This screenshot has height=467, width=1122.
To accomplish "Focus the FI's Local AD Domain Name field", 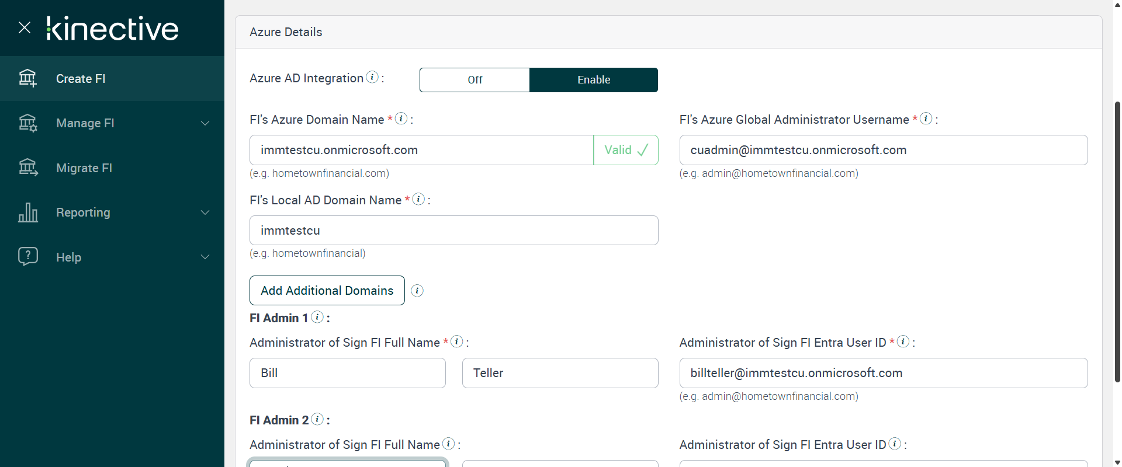I will pyautogui.click(x=453, y=231).
